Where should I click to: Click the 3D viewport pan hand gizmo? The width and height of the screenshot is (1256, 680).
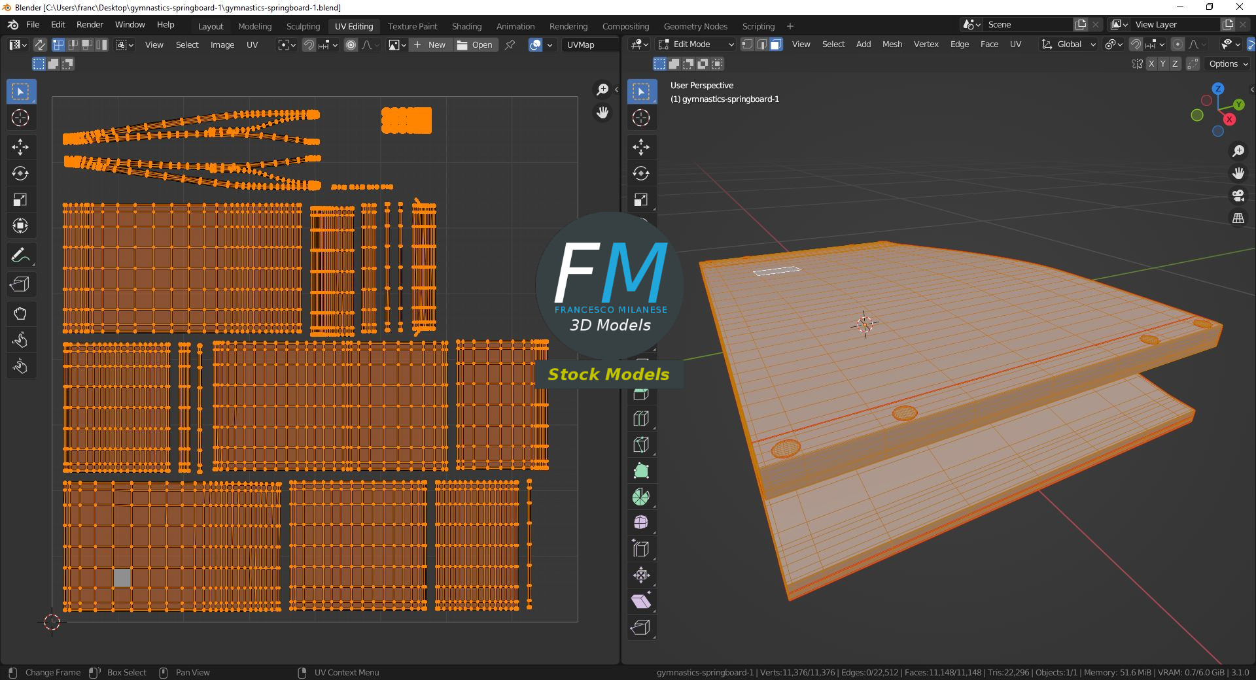[1238, 173]
